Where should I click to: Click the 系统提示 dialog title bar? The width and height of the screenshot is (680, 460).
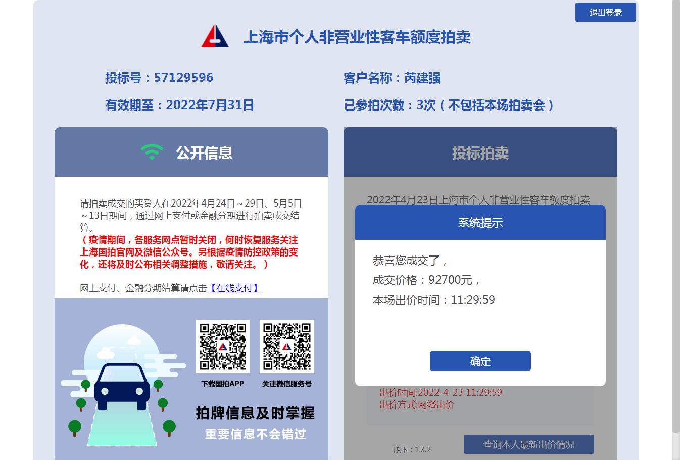(x=480, y=222)
